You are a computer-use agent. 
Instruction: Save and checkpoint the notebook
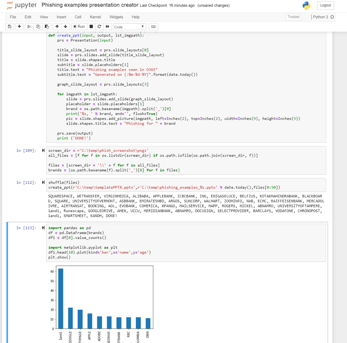[10, 27]
